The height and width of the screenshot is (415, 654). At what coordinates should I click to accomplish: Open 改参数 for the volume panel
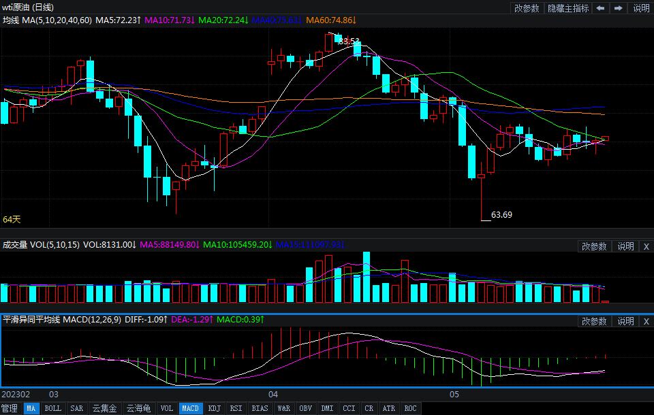594,246
